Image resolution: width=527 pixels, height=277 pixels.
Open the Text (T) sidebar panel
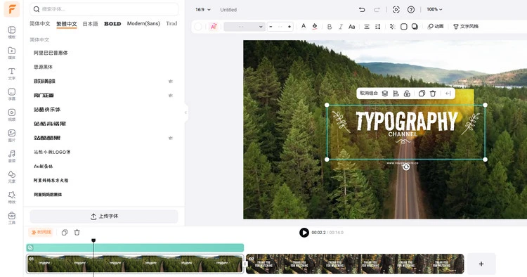coord(12,74)
